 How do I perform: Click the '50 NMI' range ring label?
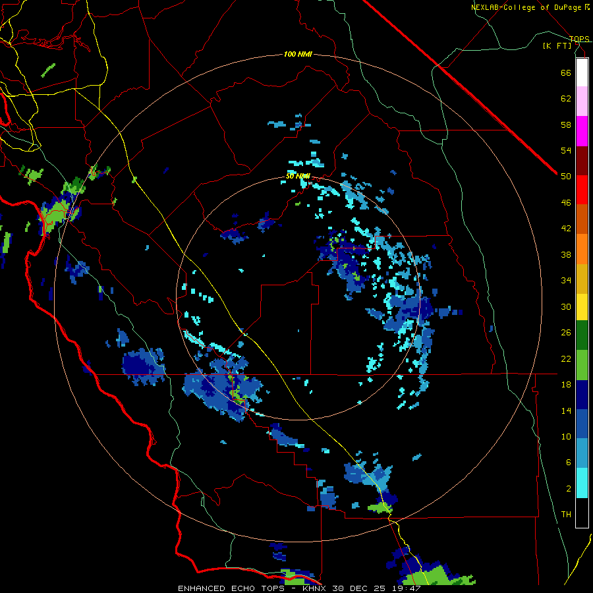[298, 176]
